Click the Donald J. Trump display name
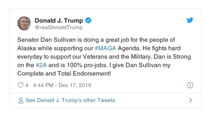The height and width of the screenshot is (117, 211). click(x=59, y=21)
